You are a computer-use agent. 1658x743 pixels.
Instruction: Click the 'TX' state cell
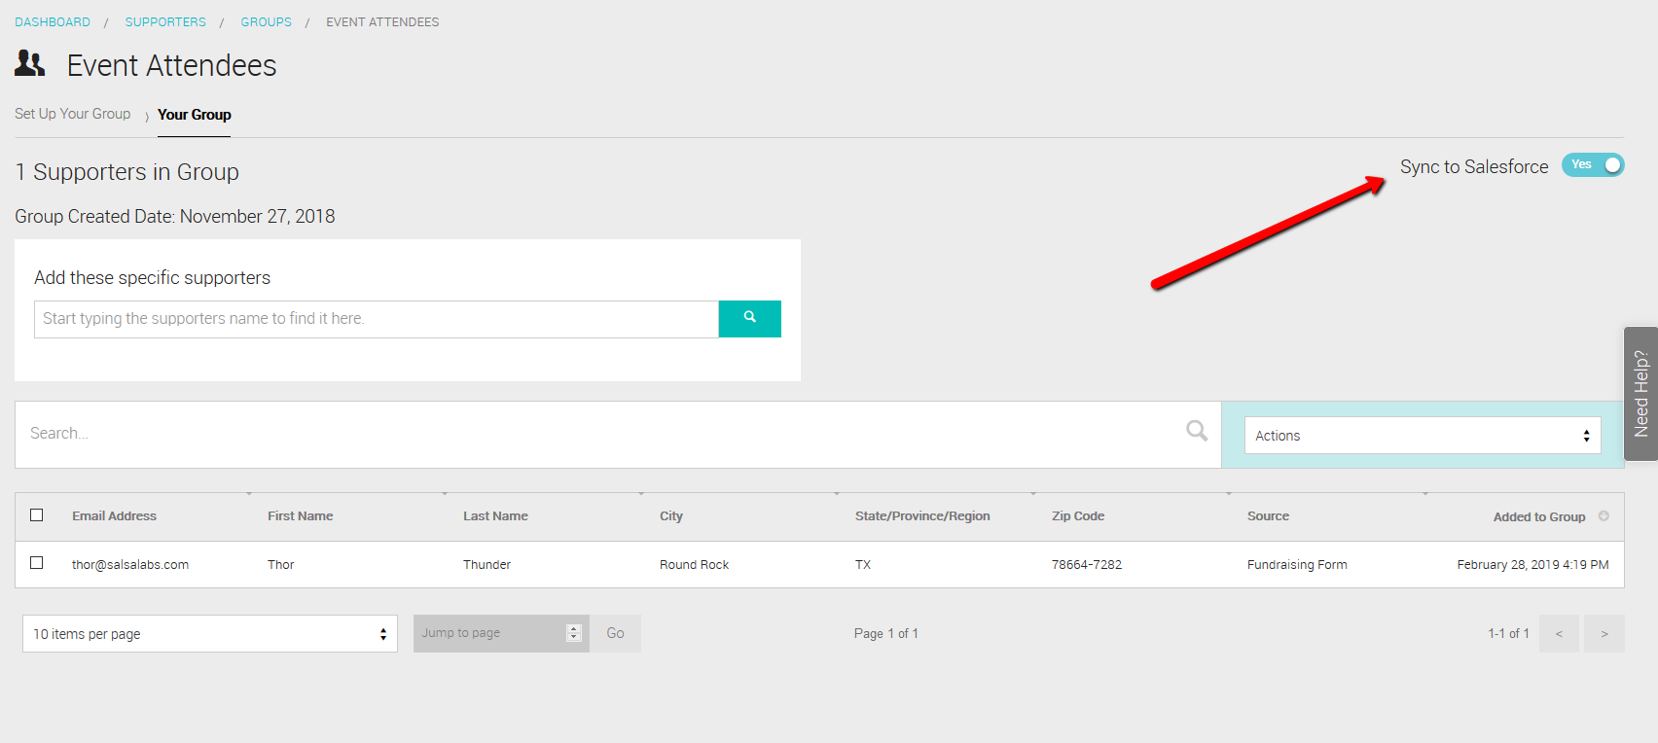coord(863,565)
